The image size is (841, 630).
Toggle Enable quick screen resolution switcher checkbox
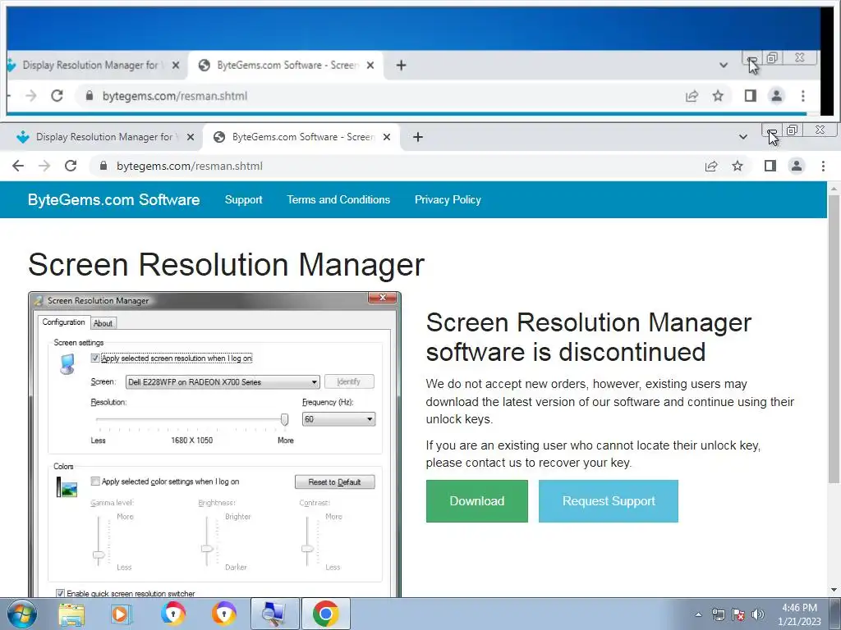click(60, 593)
